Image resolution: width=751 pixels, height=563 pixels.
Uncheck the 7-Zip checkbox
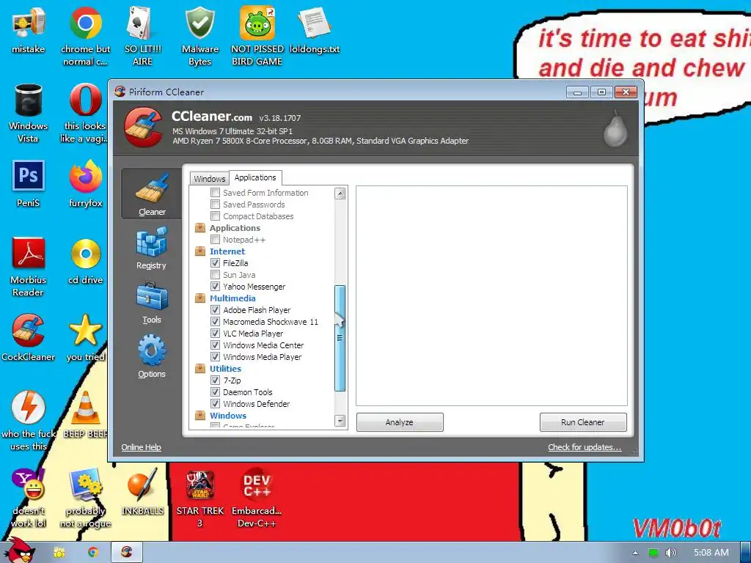pos(216,380)
